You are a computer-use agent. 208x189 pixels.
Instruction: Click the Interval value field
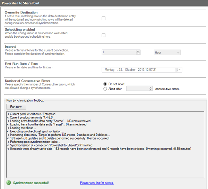(x=119, y=52)
